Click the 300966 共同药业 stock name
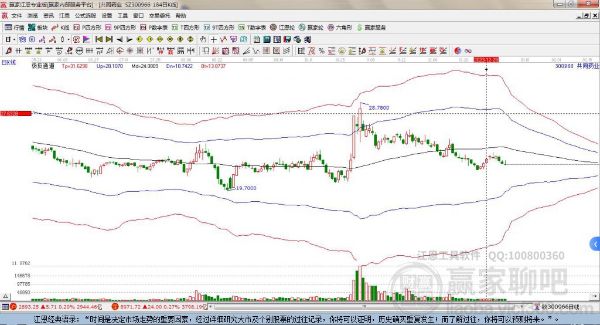 tap(577, 66)
